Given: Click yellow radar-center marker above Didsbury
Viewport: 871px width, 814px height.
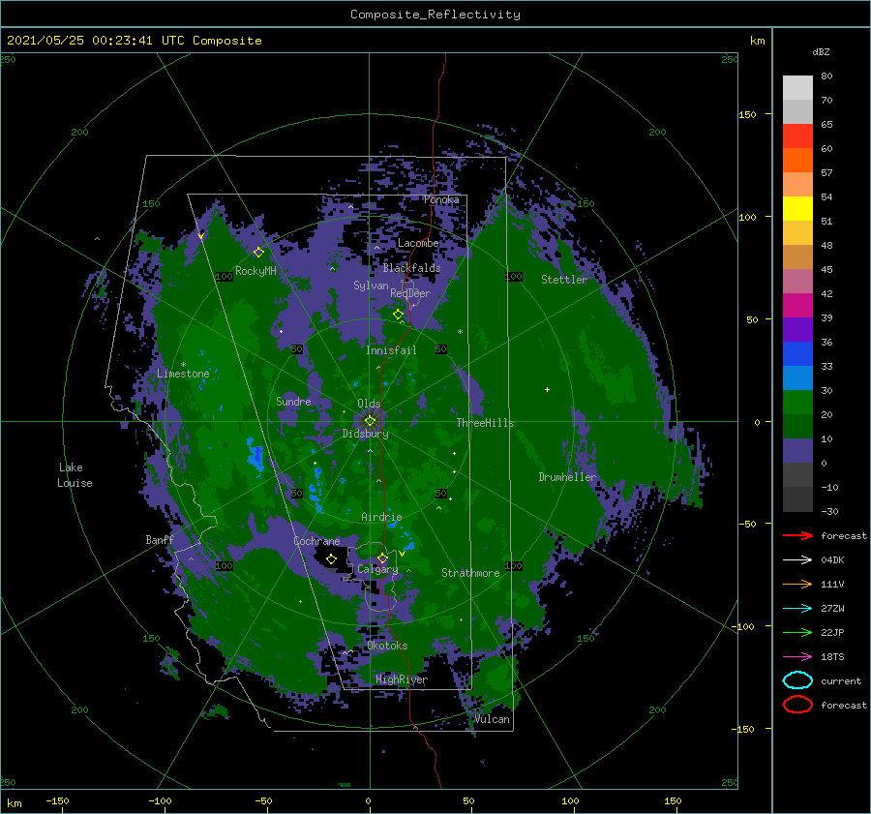Looking at the screenshot, I should tap(370, 421).
